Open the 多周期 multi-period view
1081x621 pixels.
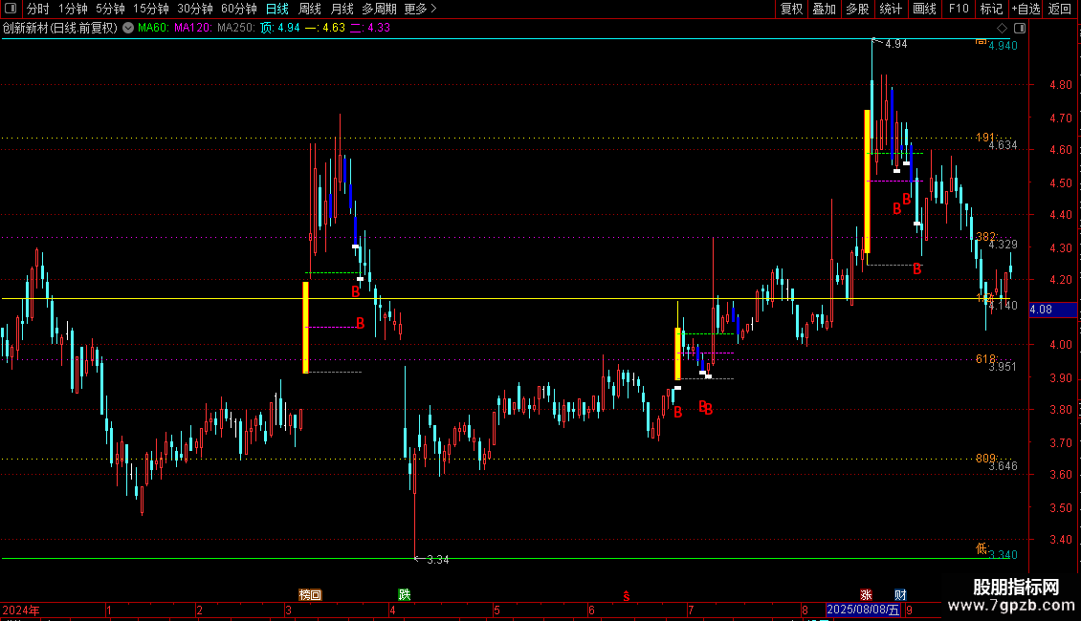point(379,9)
